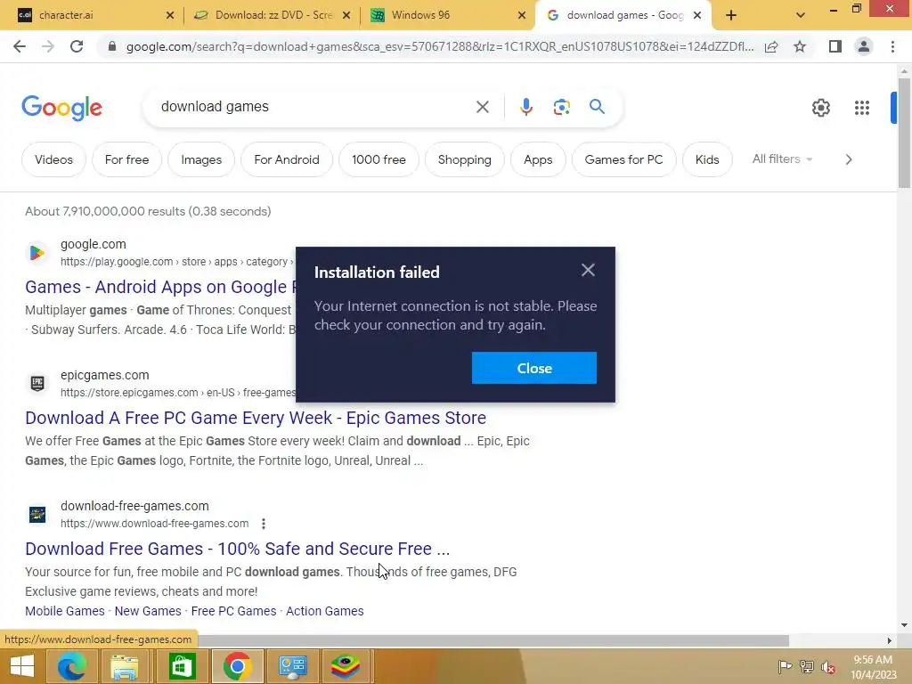This screenshot has width=912, height=684.
Task: Submit search with magnifier icon
Action: point(597,107)
